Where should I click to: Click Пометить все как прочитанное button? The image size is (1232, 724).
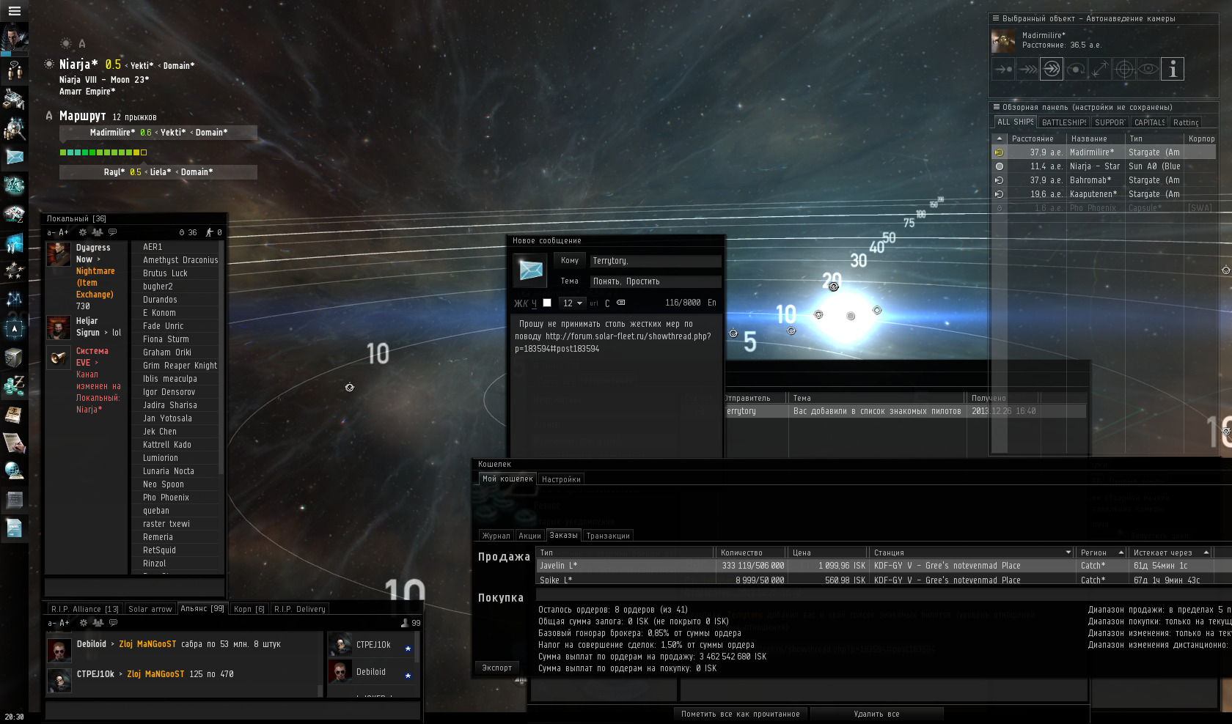click(x=741, y=714)
